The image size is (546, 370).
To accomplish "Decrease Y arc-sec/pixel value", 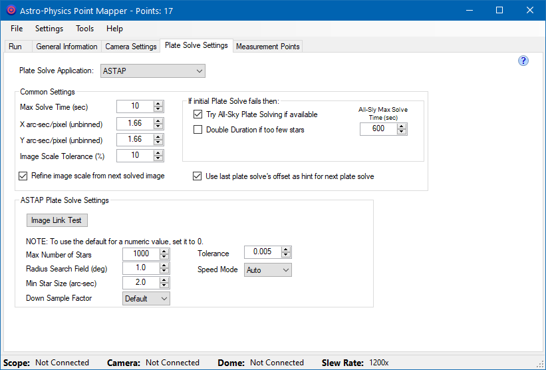I will (158, 142).
